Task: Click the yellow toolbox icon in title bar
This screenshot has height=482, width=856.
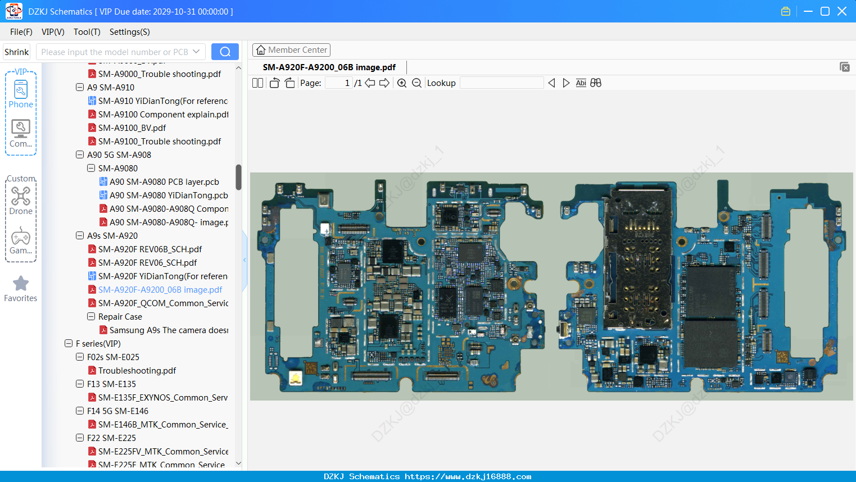Action: point(786,11)
